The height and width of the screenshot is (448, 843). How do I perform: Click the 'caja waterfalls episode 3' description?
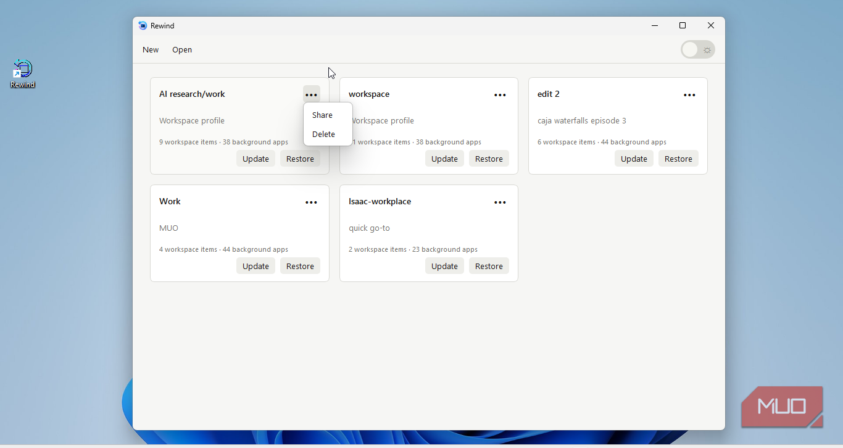pos(582,121)
